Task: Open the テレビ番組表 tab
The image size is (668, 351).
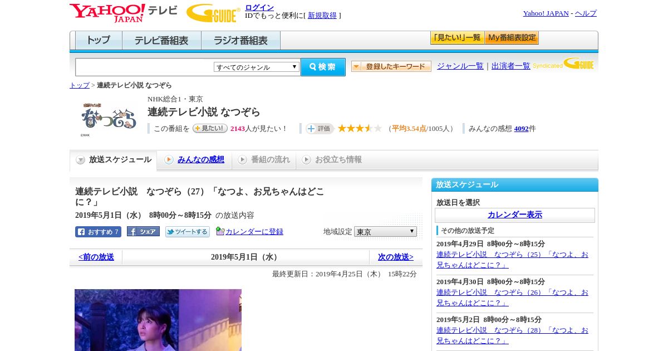Action: pos(161,40)
